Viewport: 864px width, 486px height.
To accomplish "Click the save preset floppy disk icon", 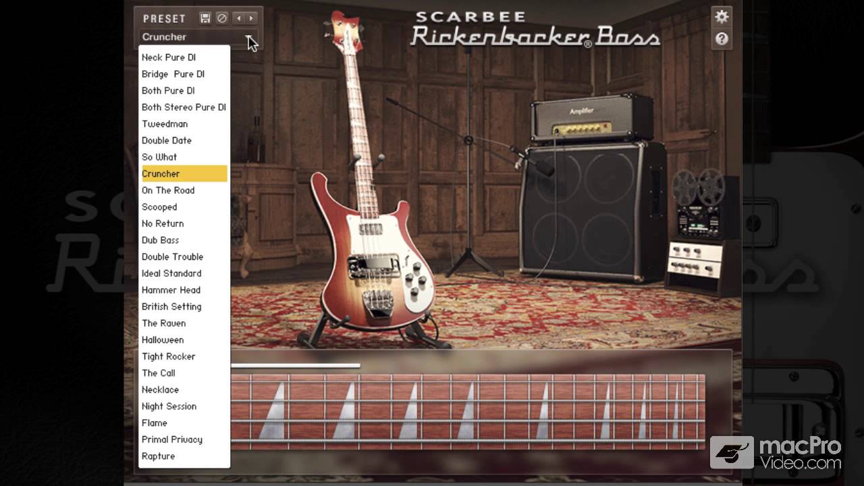I will pos(206,18).
